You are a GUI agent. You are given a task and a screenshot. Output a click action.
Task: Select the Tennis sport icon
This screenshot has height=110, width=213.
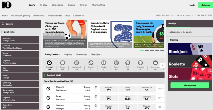pos(63,63)
